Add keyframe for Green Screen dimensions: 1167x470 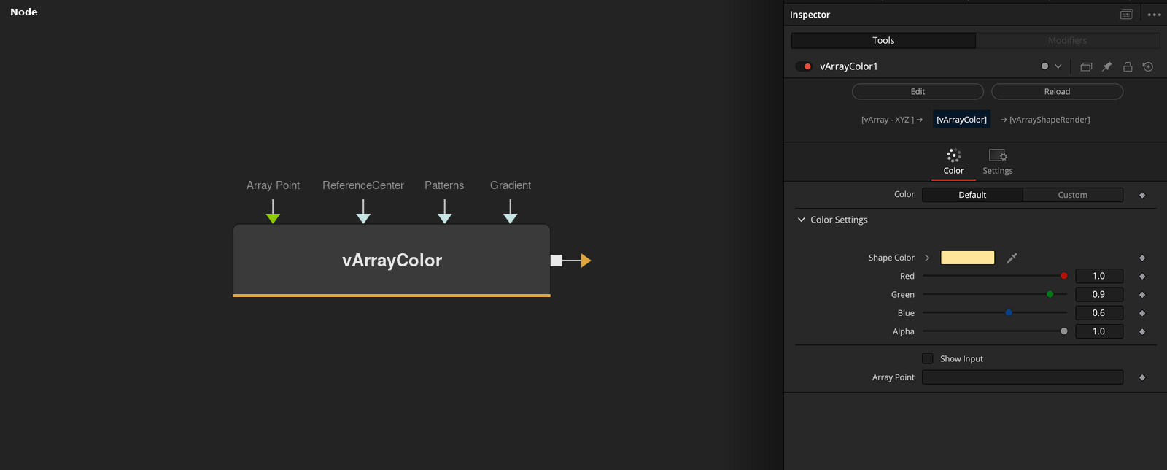pyautogui.click(x=1142, y=294)
